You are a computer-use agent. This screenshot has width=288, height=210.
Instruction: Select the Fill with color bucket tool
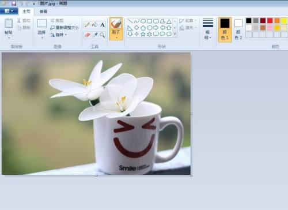(94, 25)
